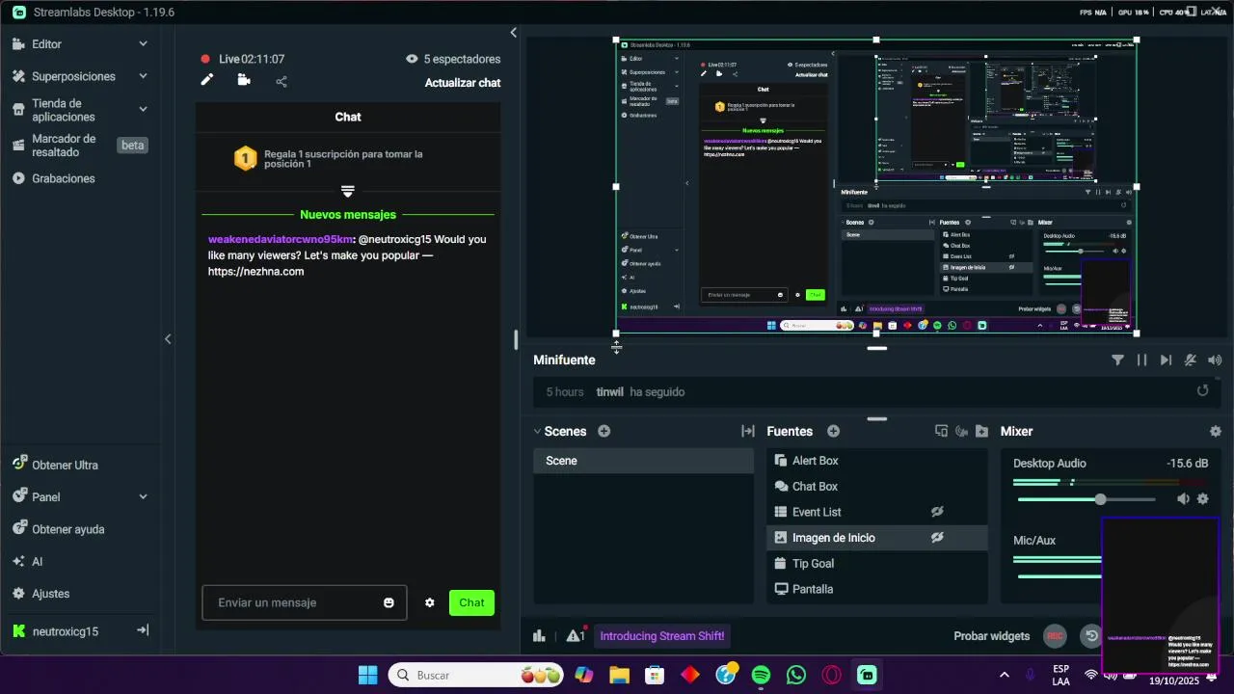Select the Scene item in Scenes list
The height and width of the screenshot is (694, 1234).
(x=644, y=461)
